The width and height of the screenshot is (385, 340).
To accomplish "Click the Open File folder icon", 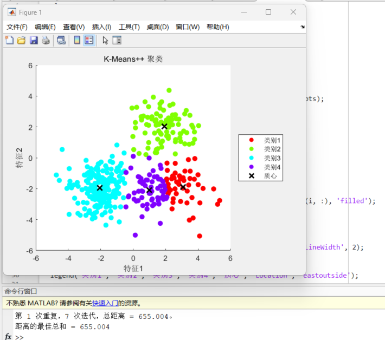I will click(21, 40).
